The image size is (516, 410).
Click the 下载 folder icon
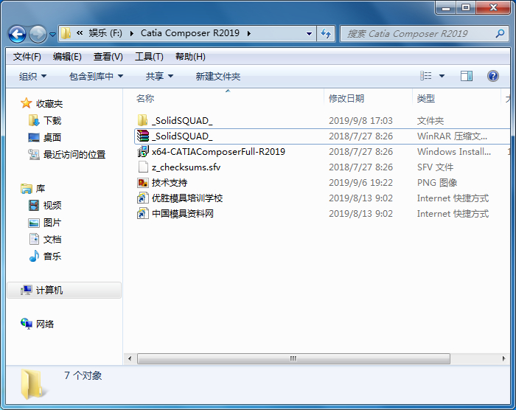34,120
